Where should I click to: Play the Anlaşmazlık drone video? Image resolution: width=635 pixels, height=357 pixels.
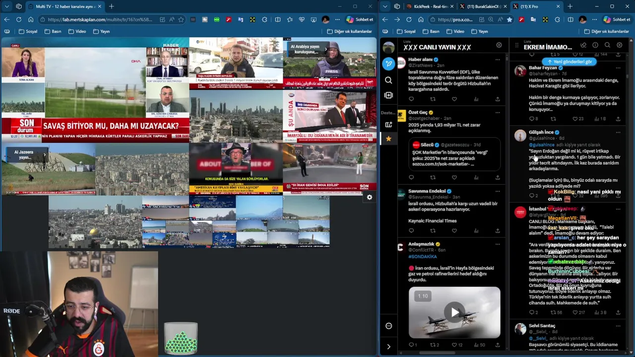(x=454, y=312)
